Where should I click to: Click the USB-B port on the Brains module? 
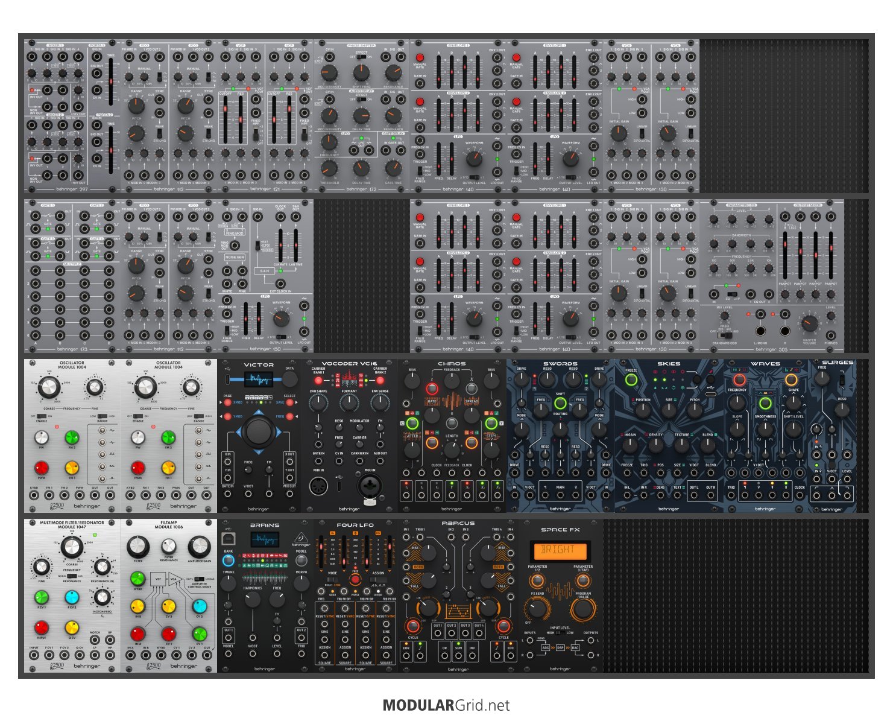tap(229, 538)
